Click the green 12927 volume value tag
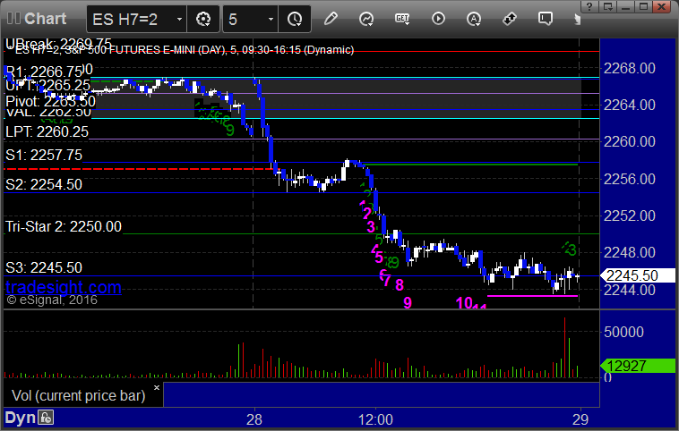679x431 pixels. point(637,366)
